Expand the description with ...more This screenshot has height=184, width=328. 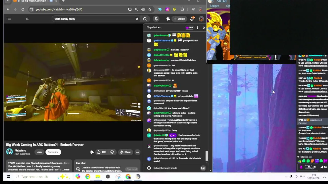(66, 170)
